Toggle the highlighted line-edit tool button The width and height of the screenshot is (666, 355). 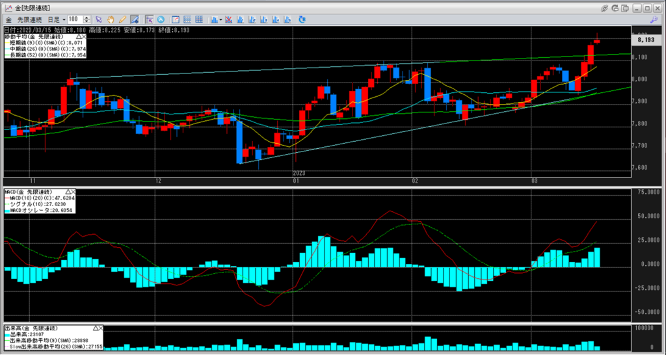pyautogui.click(x=134, y=20)
